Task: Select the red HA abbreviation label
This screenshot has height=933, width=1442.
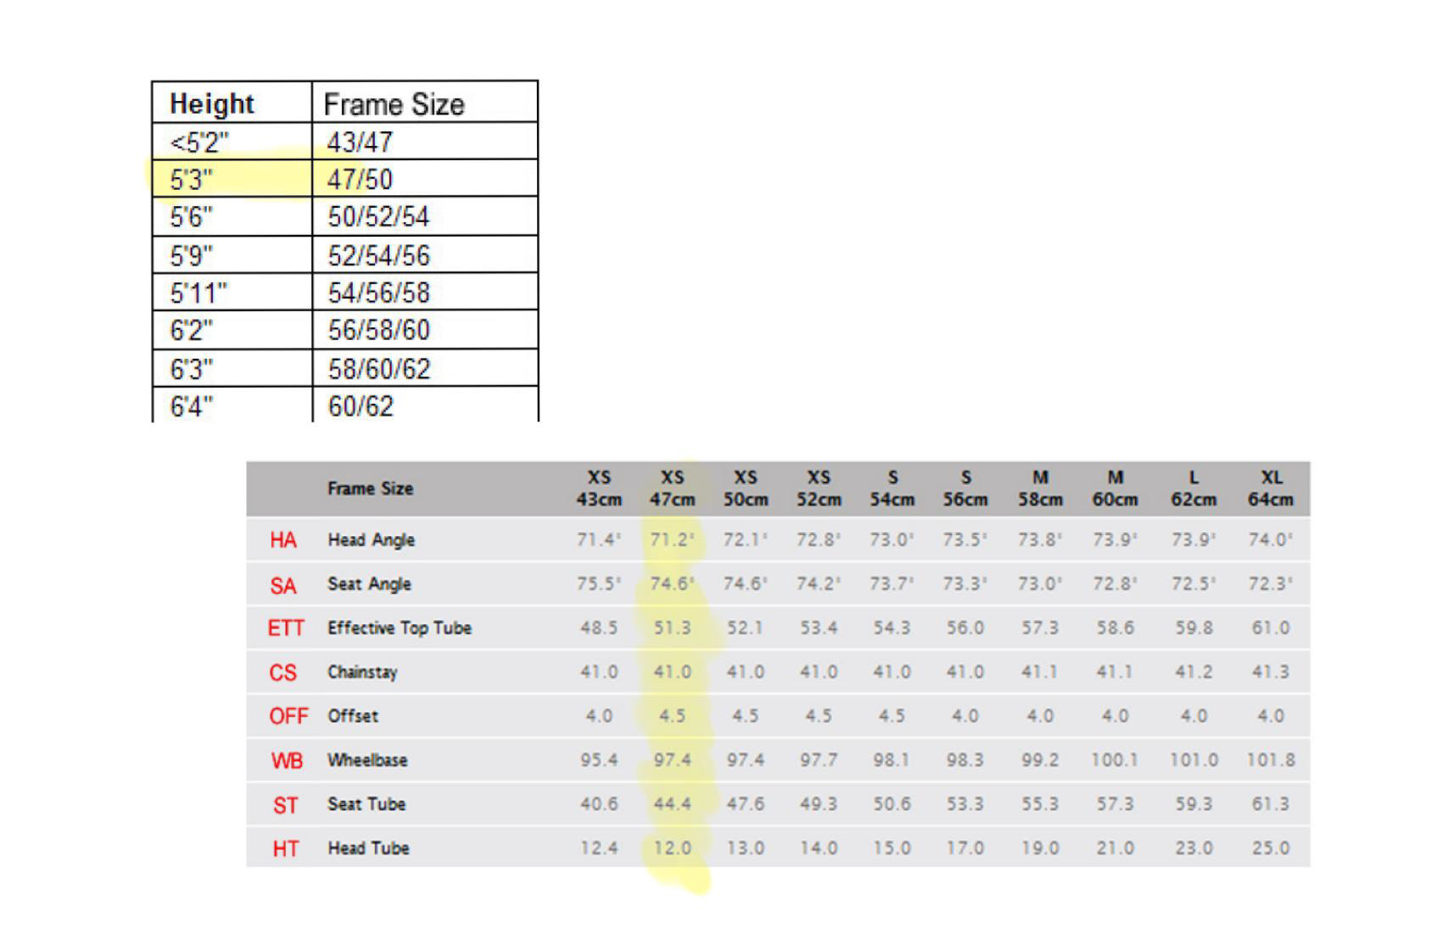Action: (x=283, y=540)
